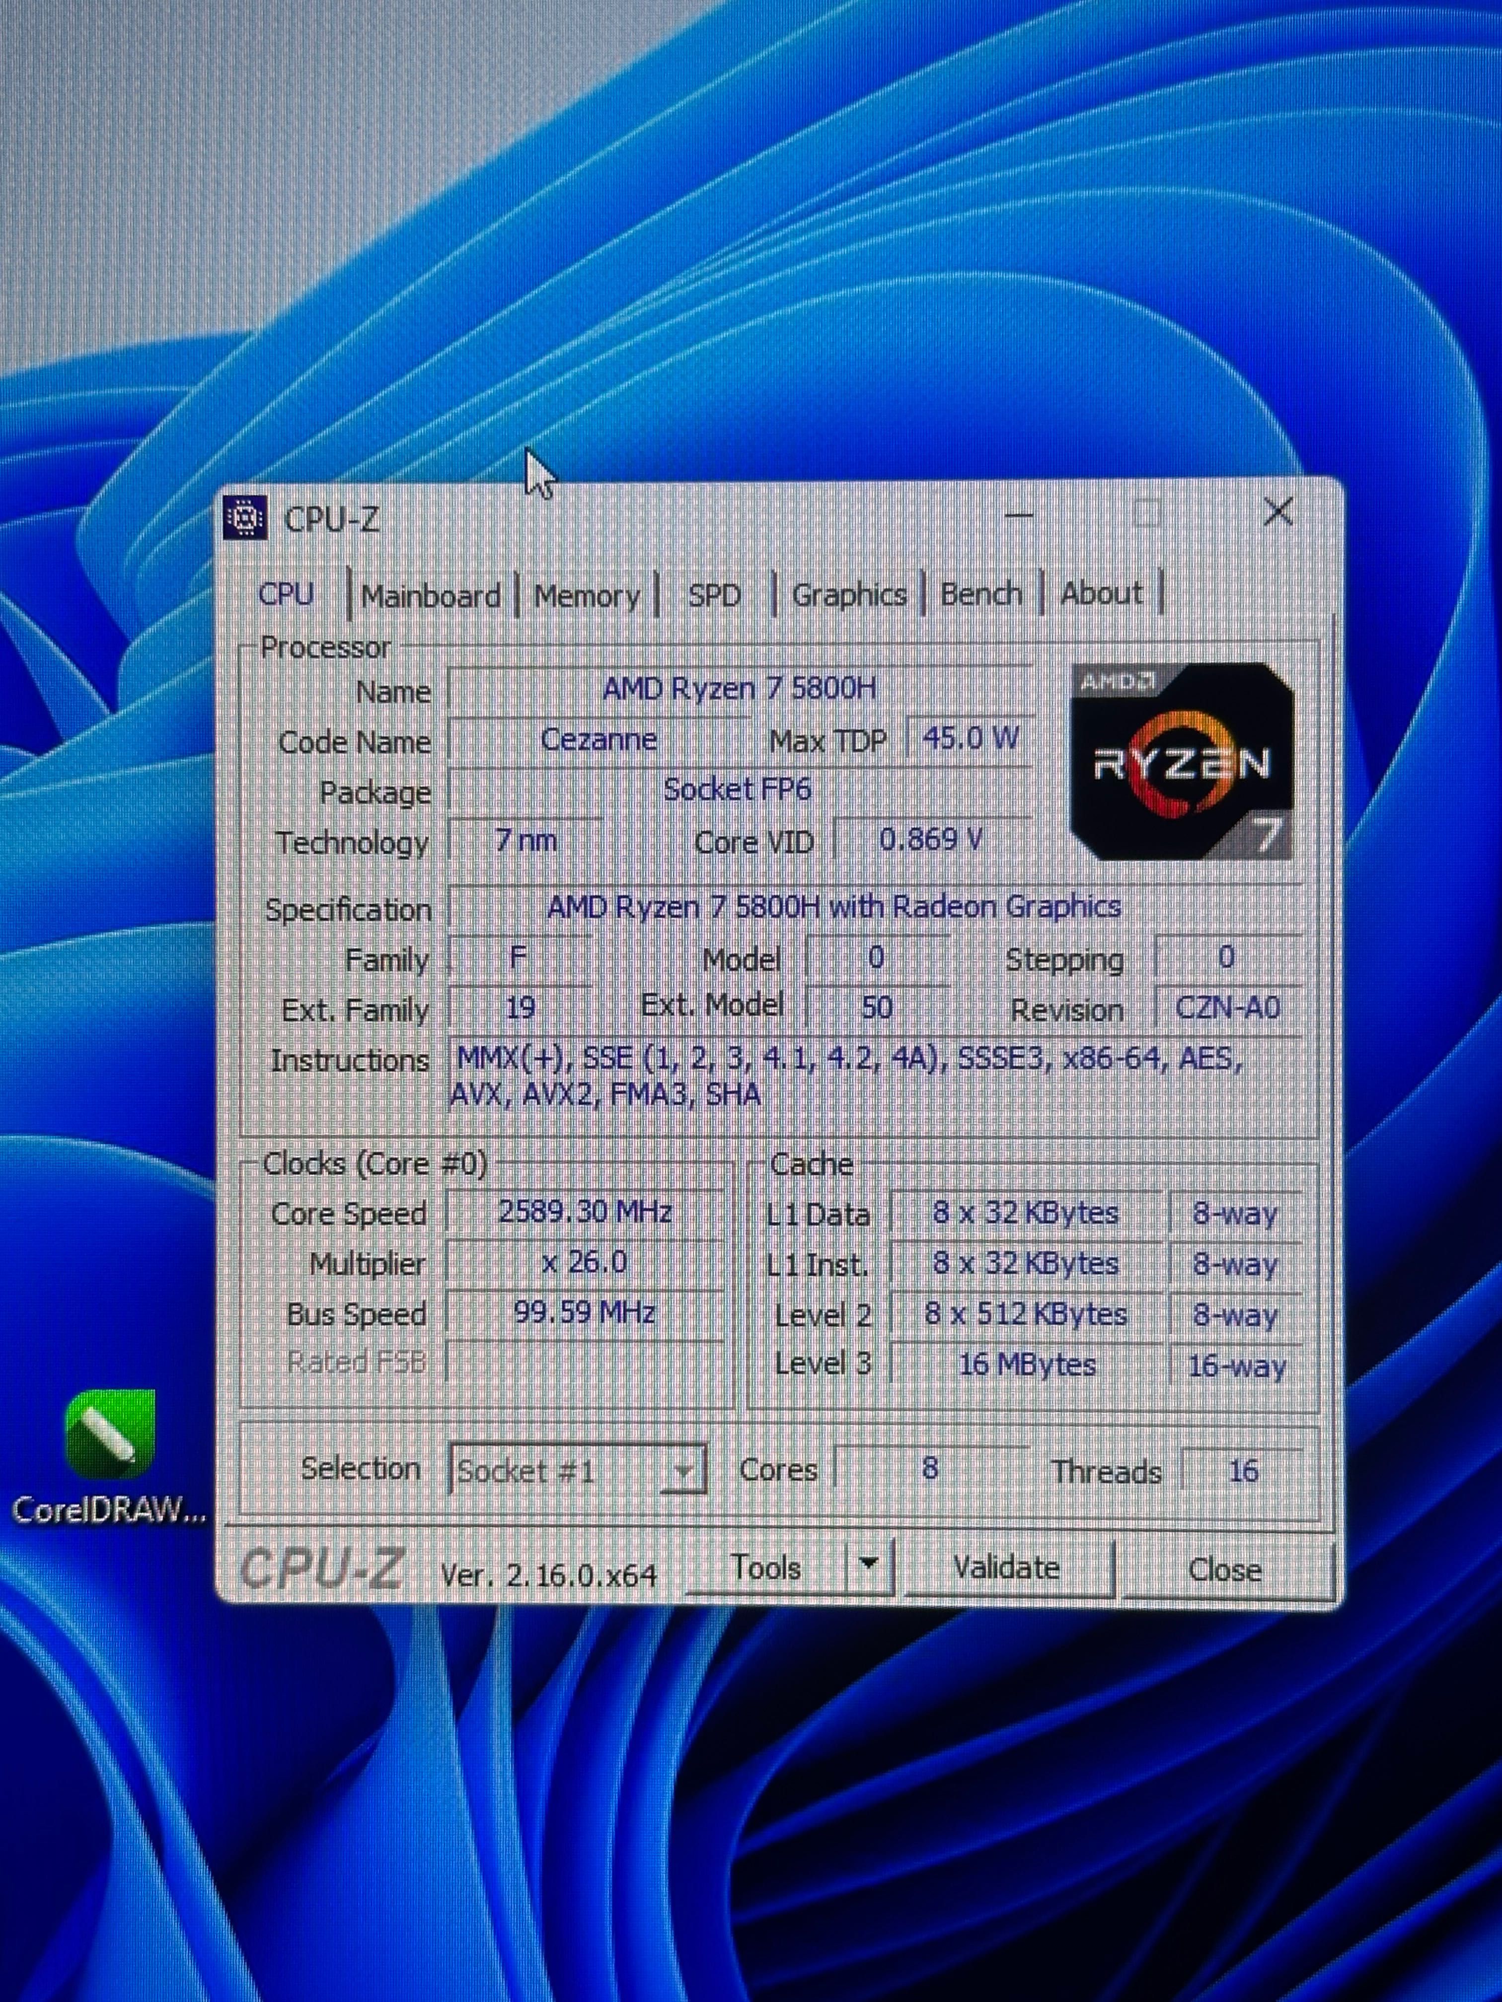This screenshot has height=2002, width=1502.
Task: Minimize the CPU-Z window
Action: pyautogui.click(x=1019, y=515)
